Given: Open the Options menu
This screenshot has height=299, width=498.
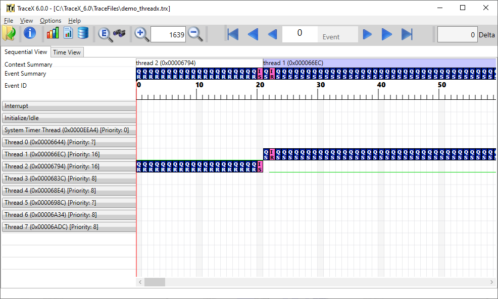Looking at the screenshot, I should point(51,21).
